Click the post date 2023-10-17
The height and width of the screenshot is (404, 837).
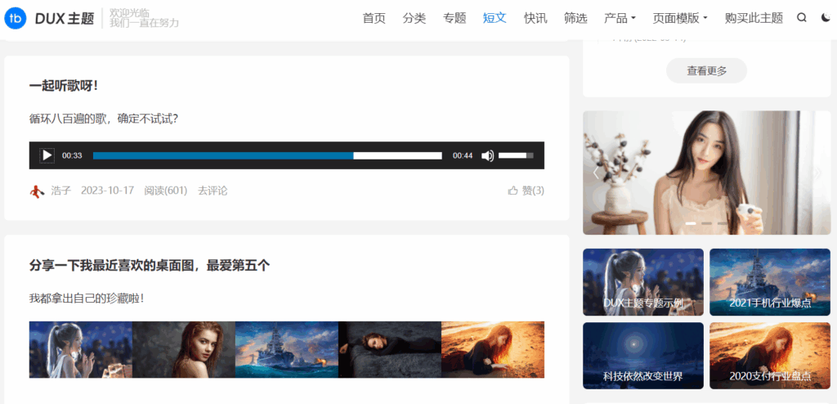107,191
